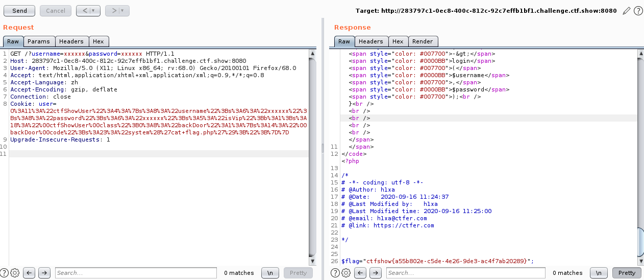644x280 pixels.
Task: Toggle Pretty view in response pane
Action: pyautogui.click(x=627, y=273)
